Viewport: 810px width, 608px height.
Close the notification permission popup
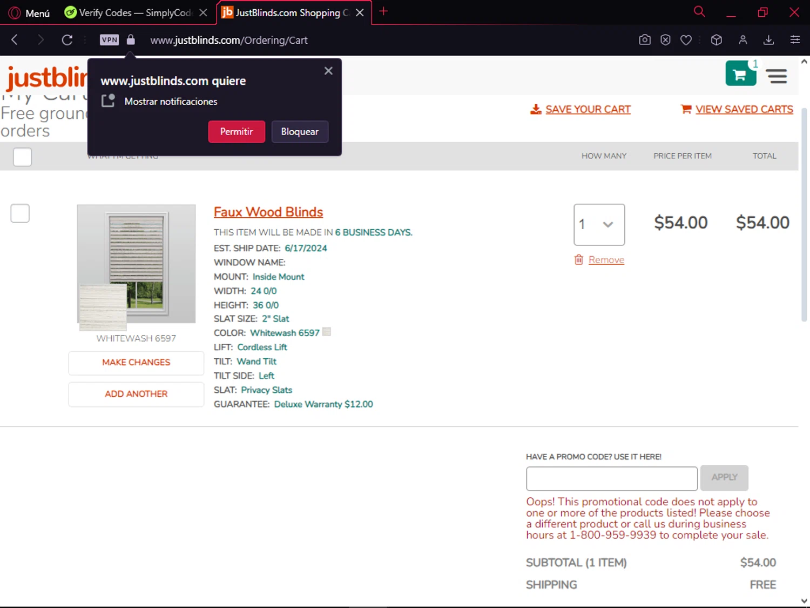point(328,71)
